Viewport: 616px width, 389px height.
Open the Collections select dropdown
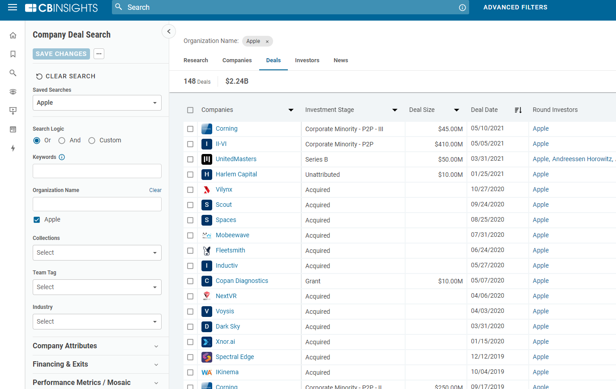pyautogui.click(x=97, y=253)
